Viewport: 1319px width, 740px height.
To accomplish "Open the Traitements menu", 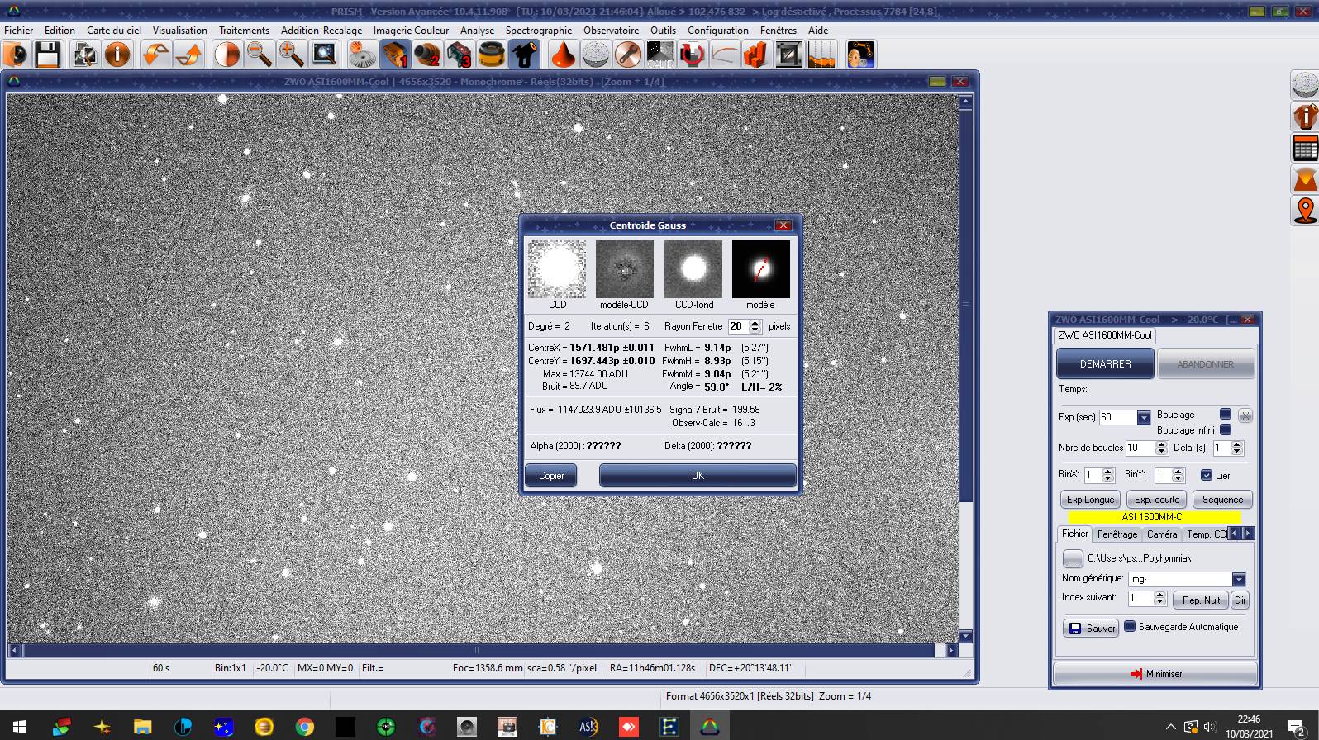I will click(244, 31).
